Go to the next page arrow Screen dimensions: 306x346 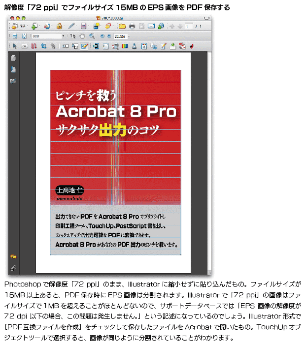click(x=180, y=26)
